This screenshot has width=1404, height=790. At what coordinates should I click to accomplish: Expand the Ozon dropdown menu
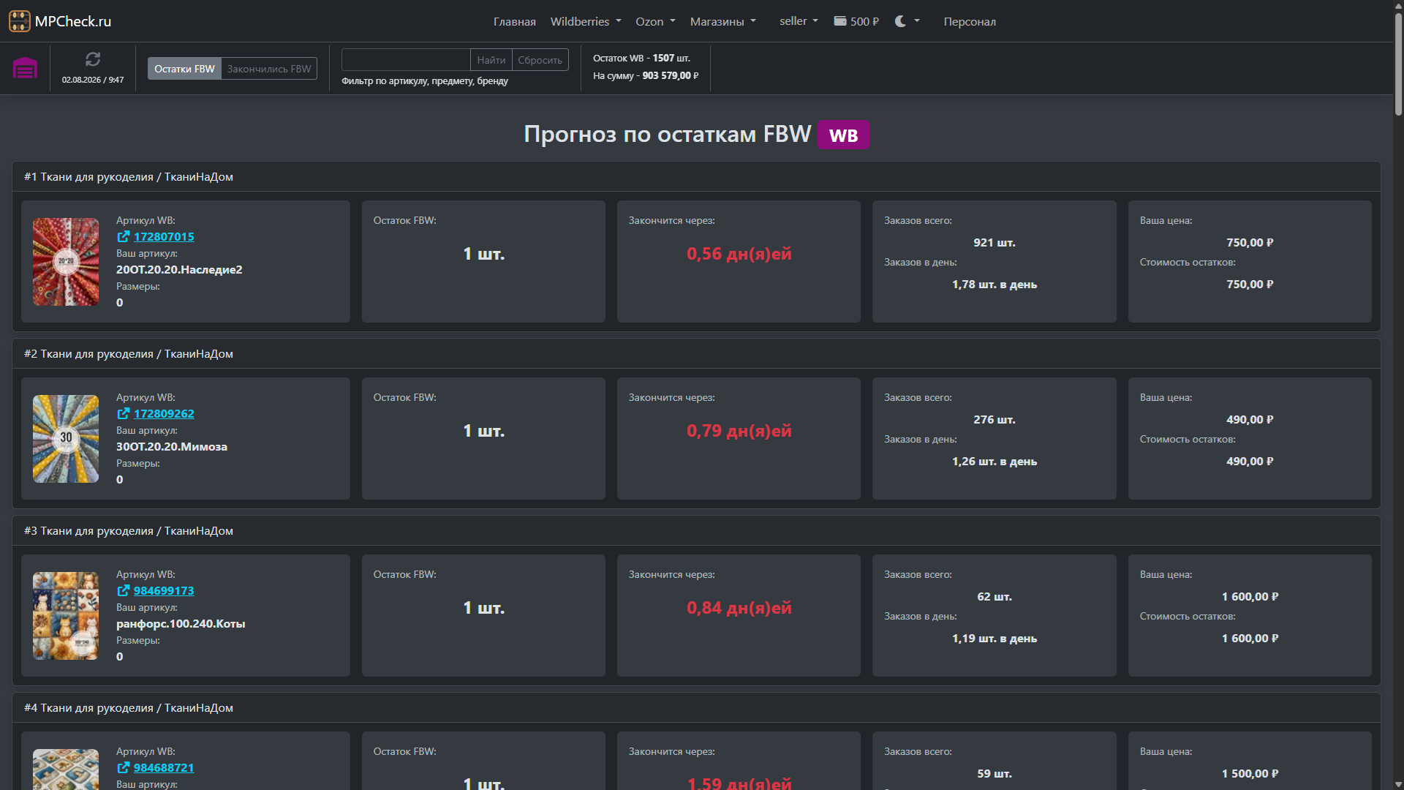(655, 21)
